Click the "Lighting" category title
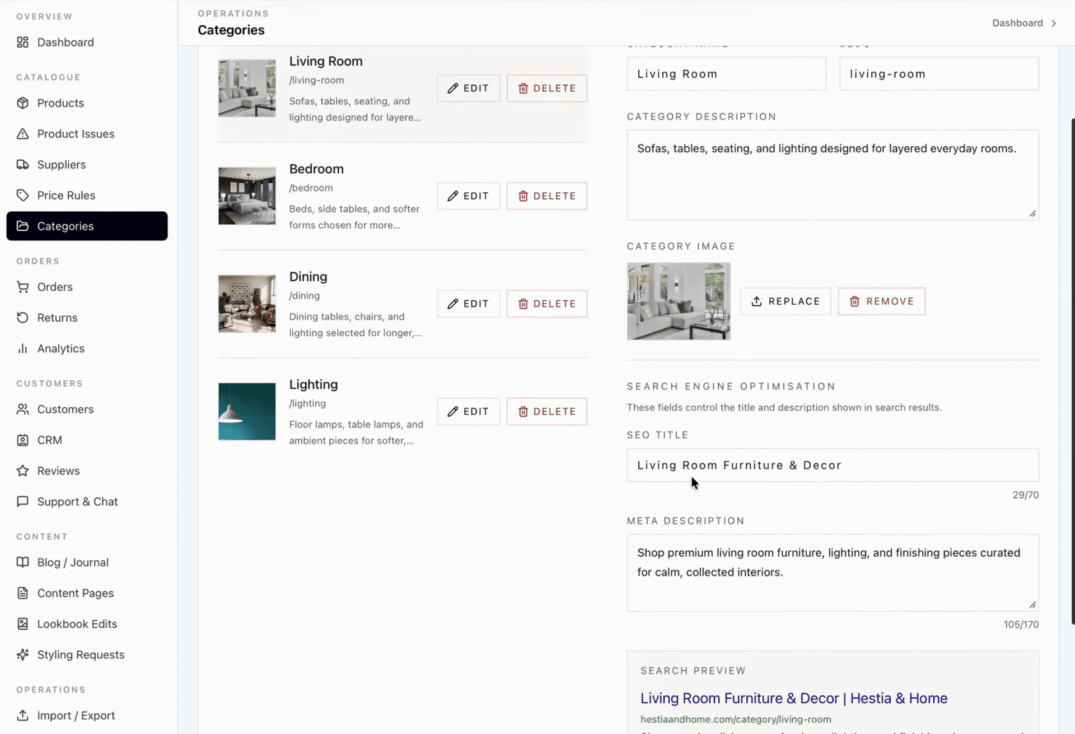The width and height of the screenshot is (1075, 734). 313,384
